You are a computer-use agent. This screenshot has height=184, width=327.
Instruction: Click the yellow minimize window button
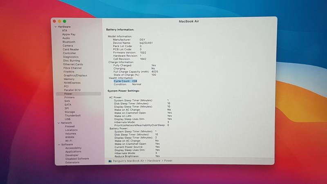[x=59, y=21]
